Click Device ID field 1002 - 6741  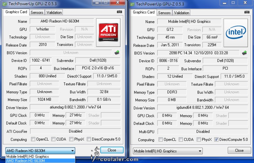pyautogui.click(x=41, y=60)
